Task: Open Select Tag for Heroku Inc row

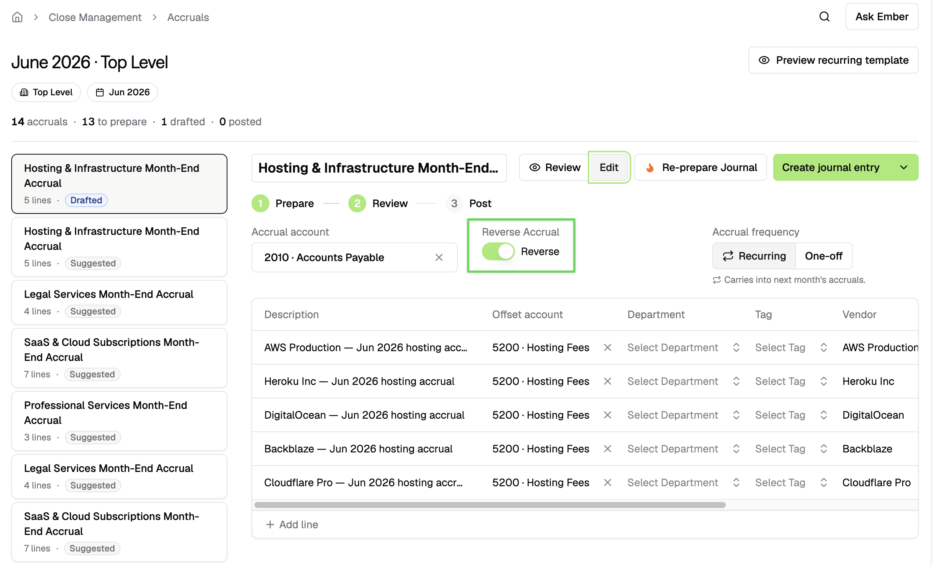Action: tap(791, 381)
